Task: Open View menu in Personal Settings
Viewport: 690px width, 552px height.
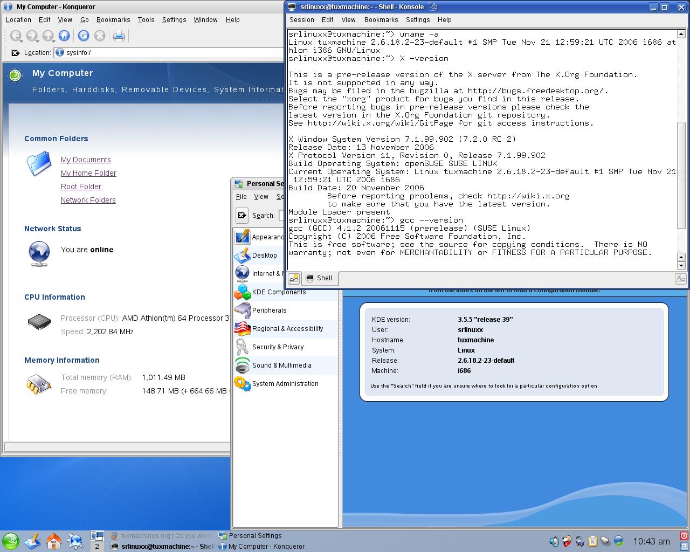Action: click(x=261, y=197)
